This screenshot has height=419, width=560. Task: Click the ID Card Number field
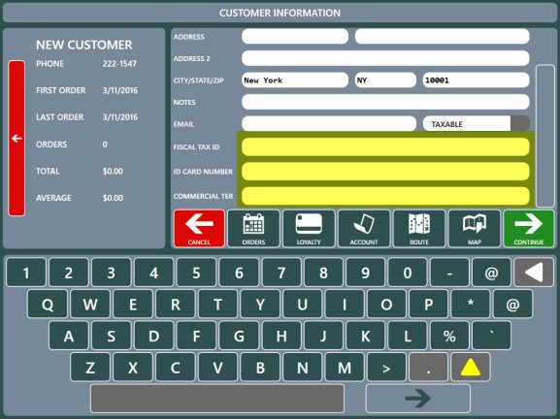[x=385, y=172]
